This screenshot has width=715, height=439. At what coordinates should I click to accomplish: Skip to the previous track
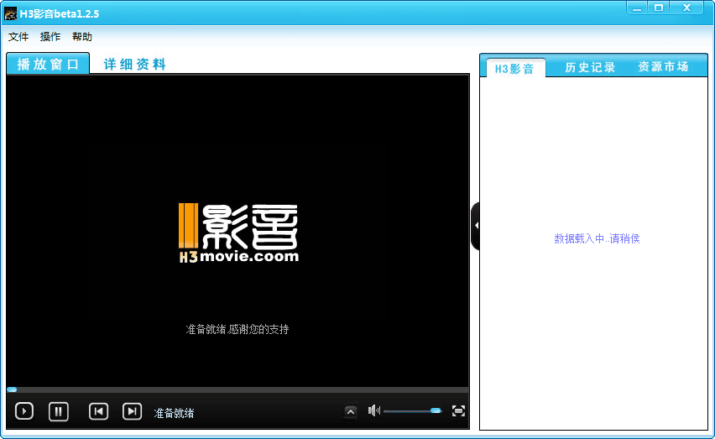[x=98, y=411]
